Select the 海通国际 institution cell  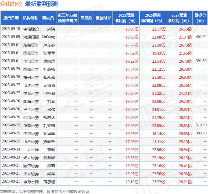pyautogui.click(x=31, y=37)
